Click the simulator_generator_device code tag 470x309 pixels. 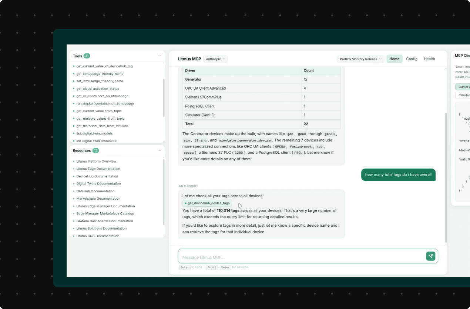[245, 140]
